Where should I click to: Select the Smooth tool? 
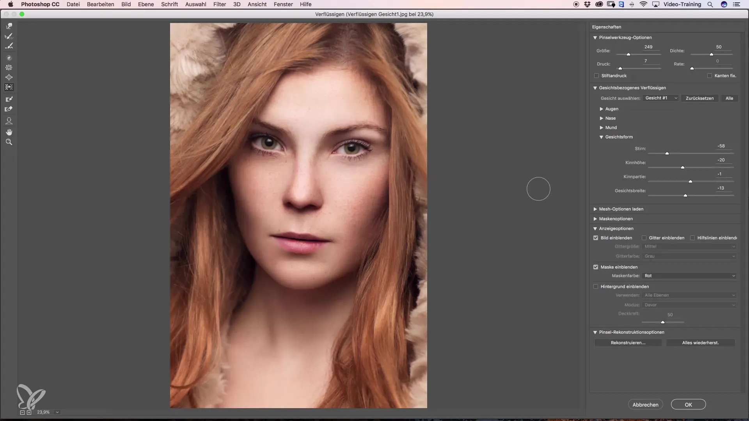click(9, 46)
